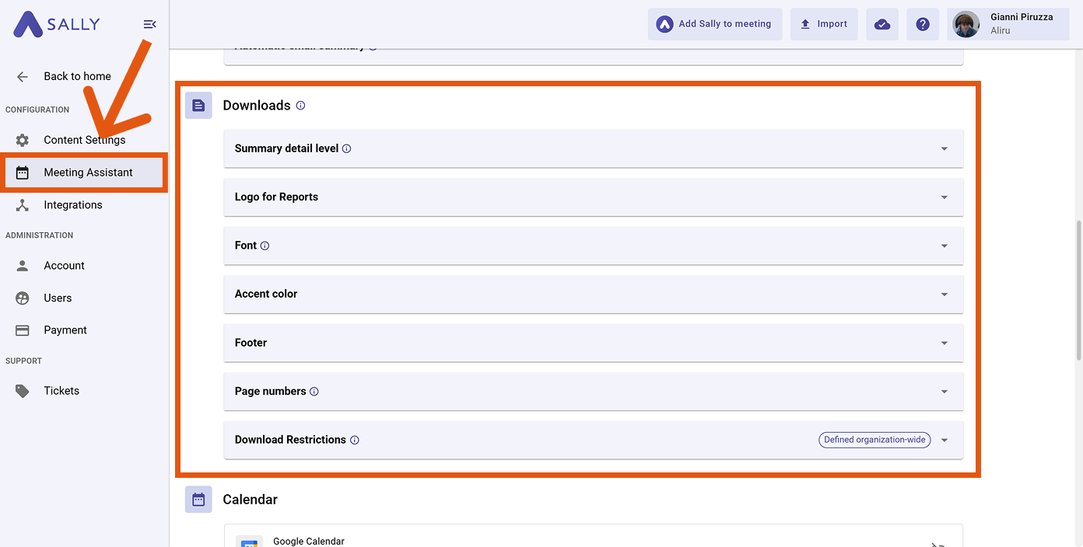The image size is (1083, 547).
Task: Click info icon next to Download Restrictions
Action: coord(355,440)
